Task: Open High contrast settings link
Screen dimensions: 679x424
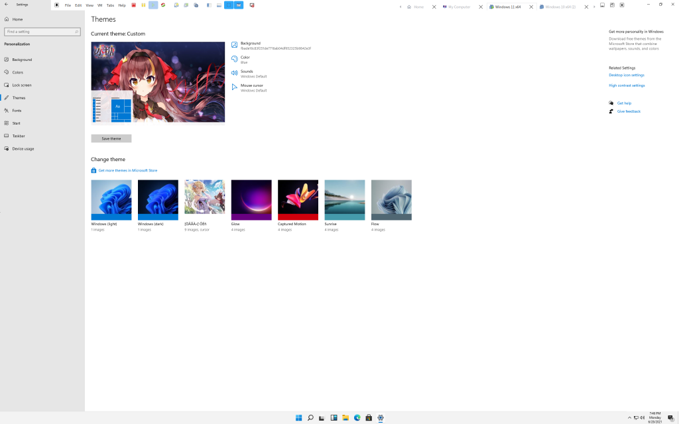Action: (627, 85)
